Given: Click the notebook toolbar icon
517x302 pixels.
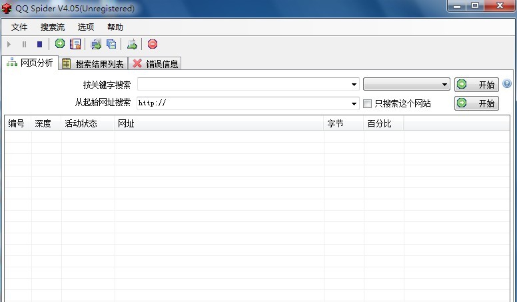Looking at the screenshot, I should coord(75,44).
